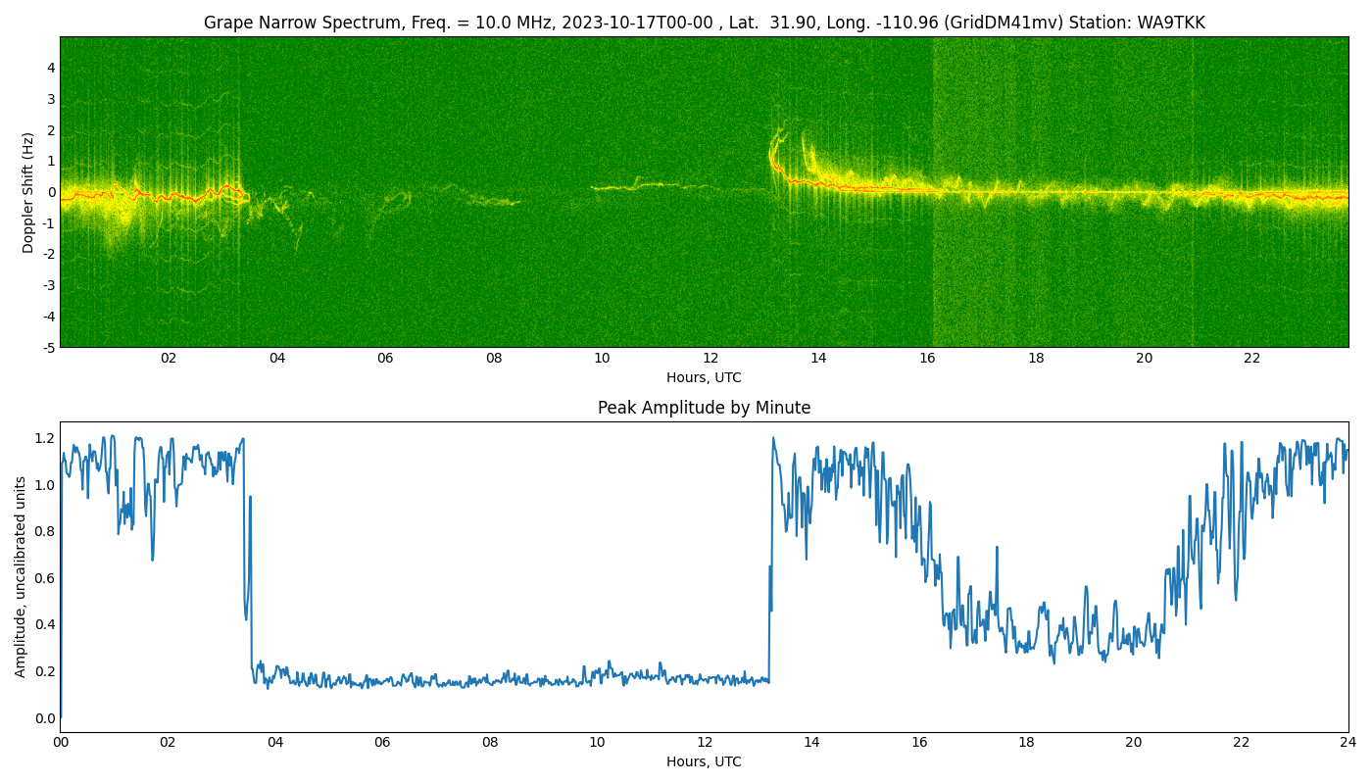Click 'Hours, UTC' label below the amplitude plot
The height and width of the screenshot is (784, 1372).
click(704, 761)
